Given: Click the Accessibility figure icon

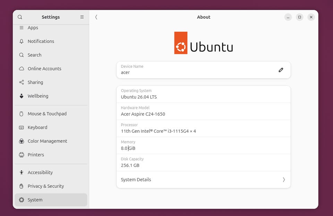Looking at the screenshot, I should [x=22, y=172].
